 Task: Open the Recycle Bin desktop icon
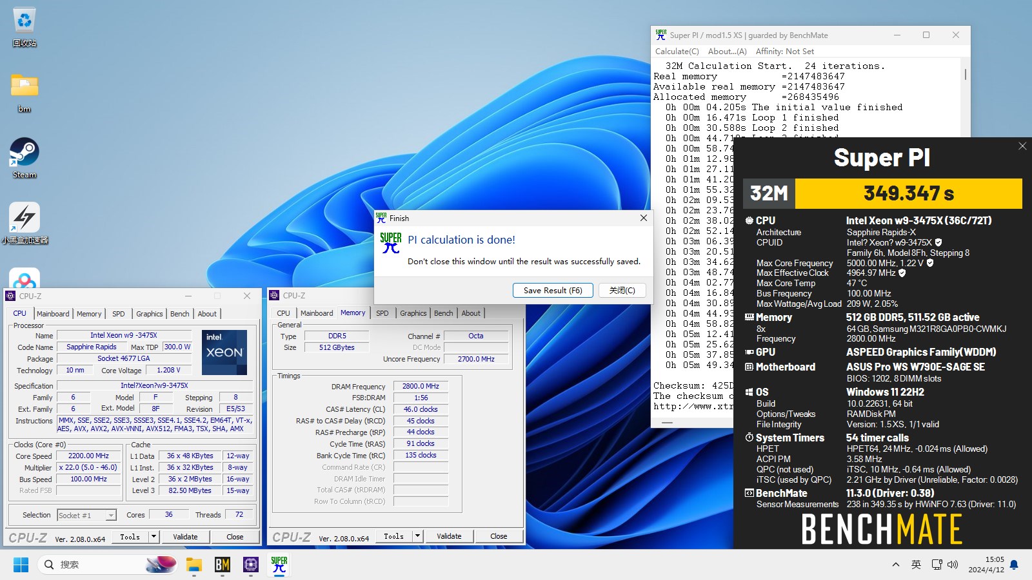tap(25, 27)
